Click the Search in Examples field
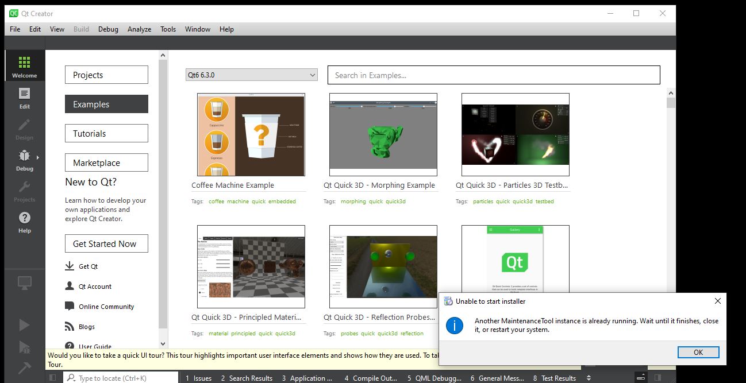 (494, 75)
